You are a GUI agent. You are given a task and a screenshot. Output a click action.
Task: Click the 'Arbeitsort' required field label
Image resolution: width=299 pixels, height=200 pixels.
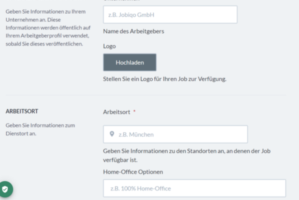pyautogui.click(x=117, y=112)
